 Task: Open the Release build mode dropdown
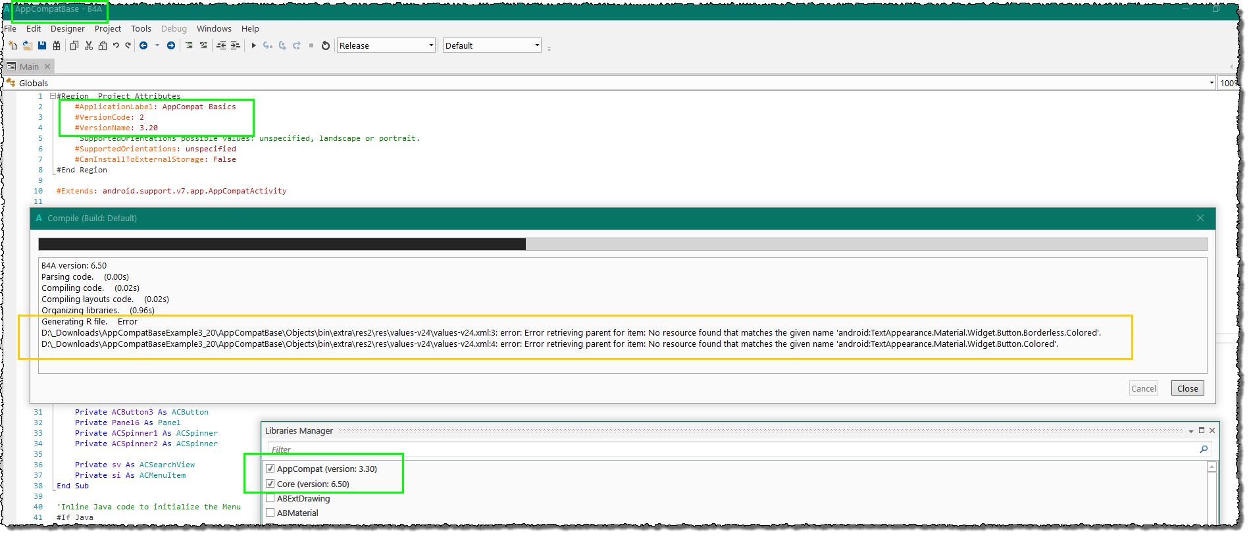[386, 45]
